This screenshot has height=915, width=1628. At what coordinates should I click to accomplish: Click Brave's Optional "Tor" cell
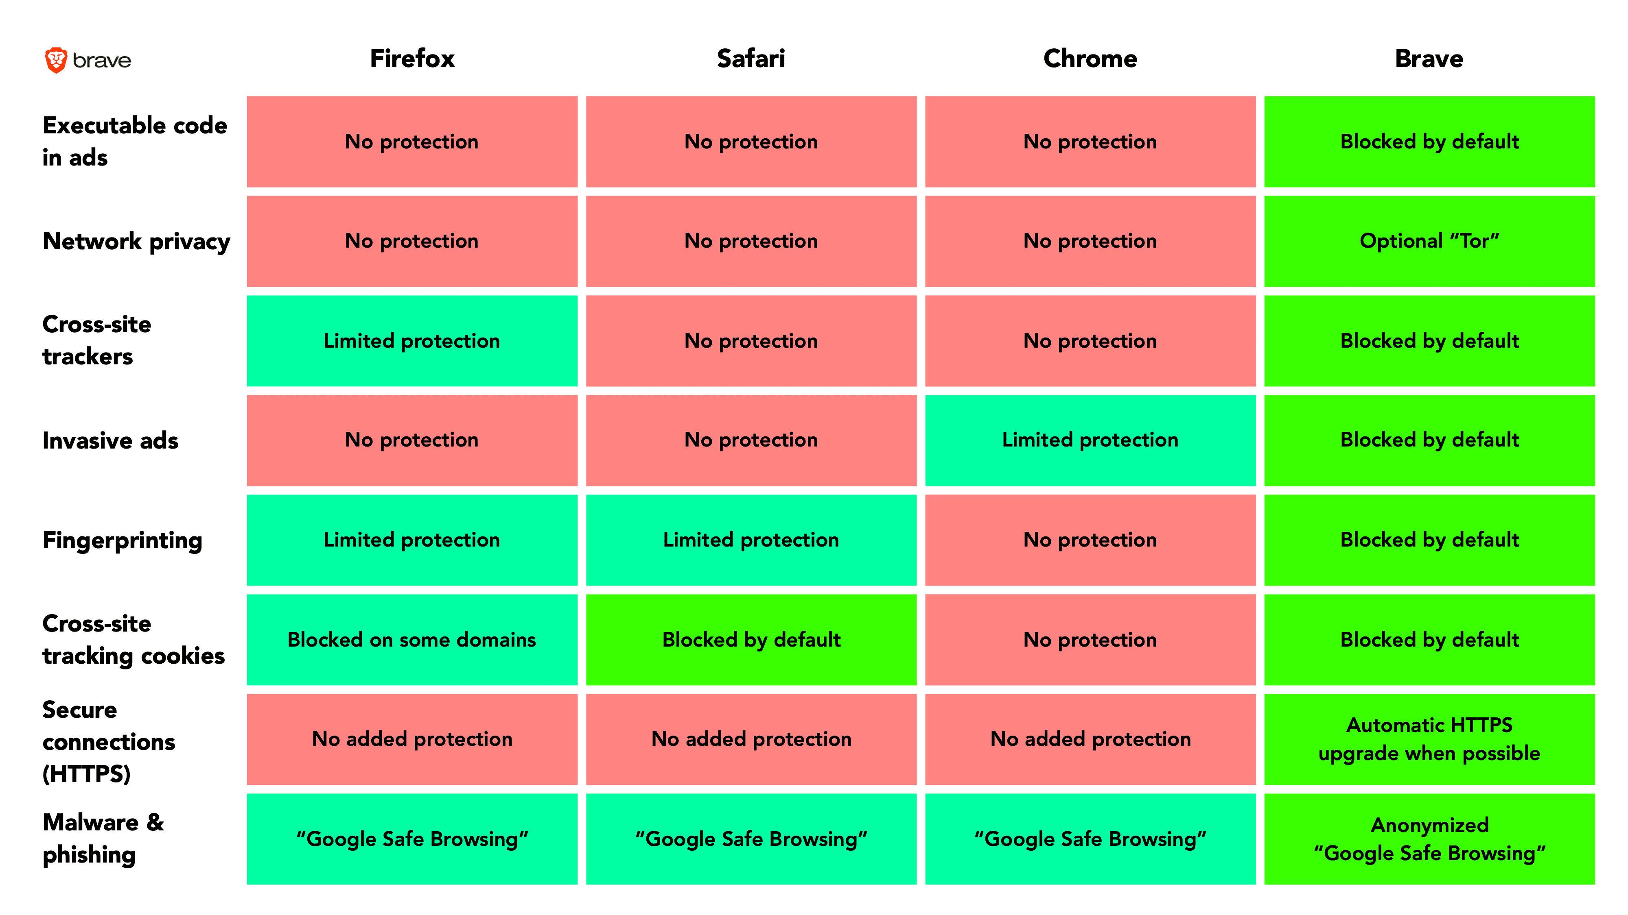click(x=1429, y=241)
